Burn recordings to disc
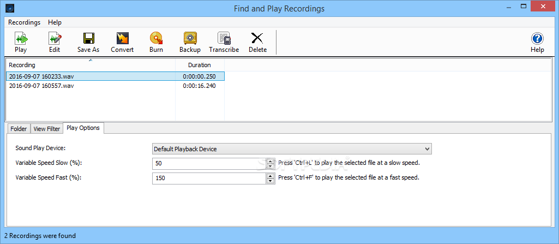 coord(156,42)
